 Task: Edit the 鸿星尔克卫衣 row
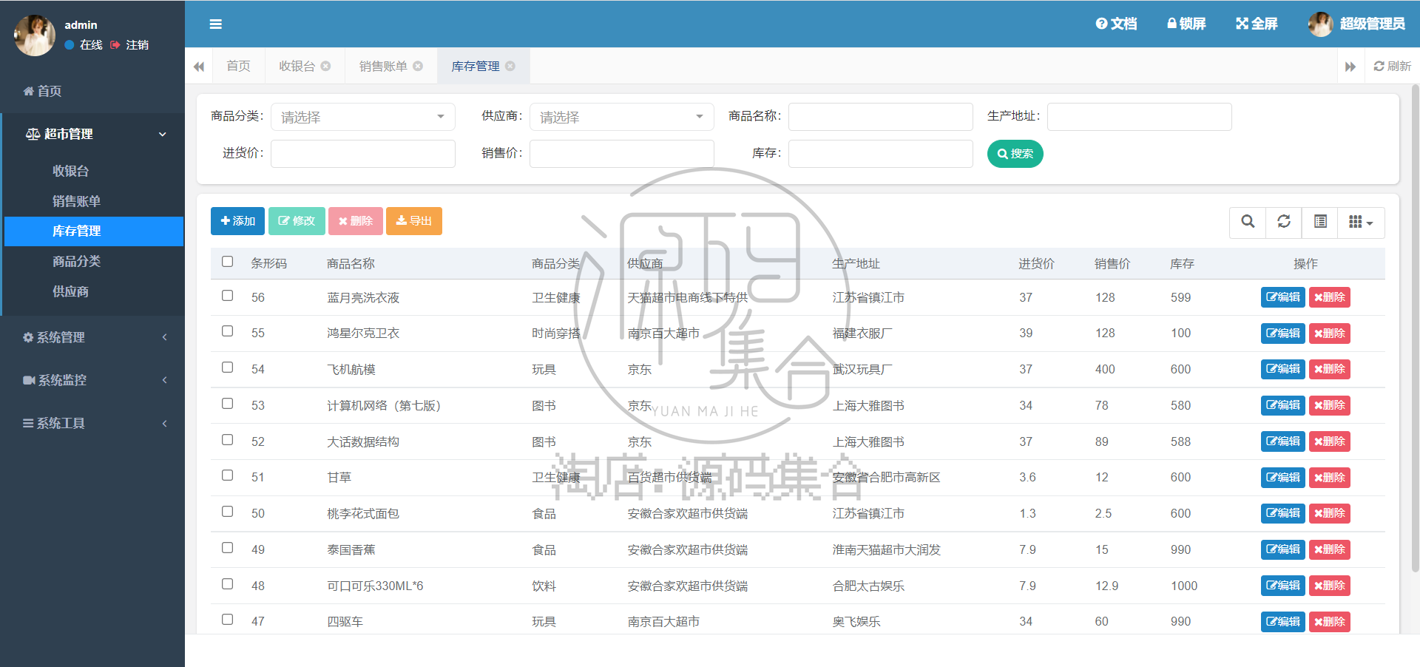click(x=1283, y=333)
